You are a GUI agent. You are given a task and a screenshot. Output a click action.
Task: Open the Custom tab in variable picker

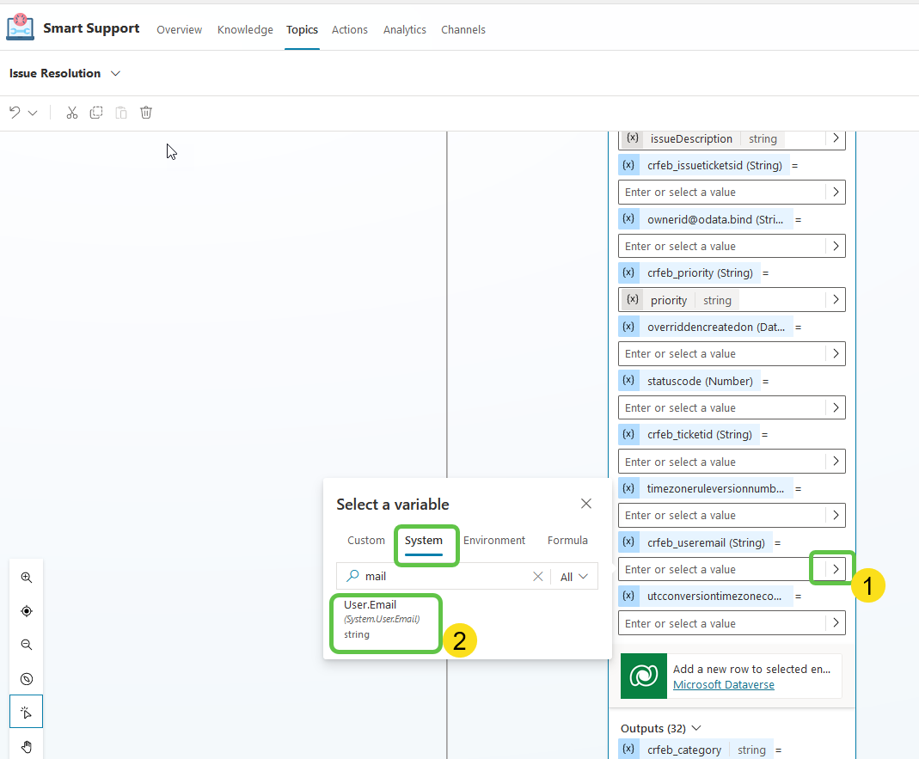tap(365, 541)
